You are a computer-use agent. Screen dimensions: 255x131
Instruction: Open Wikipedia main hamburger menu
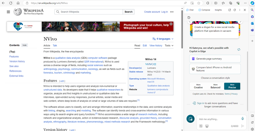coord(8,12)
